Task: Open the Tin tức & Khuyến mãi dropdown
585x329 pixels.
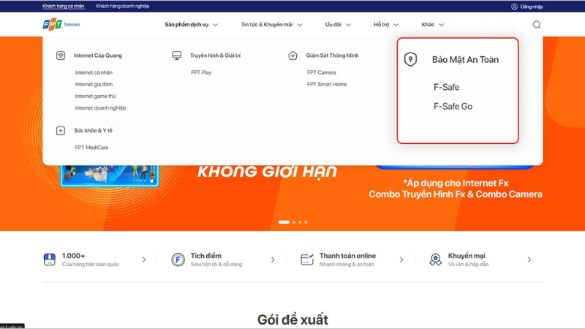Action: tap(271, 25)
